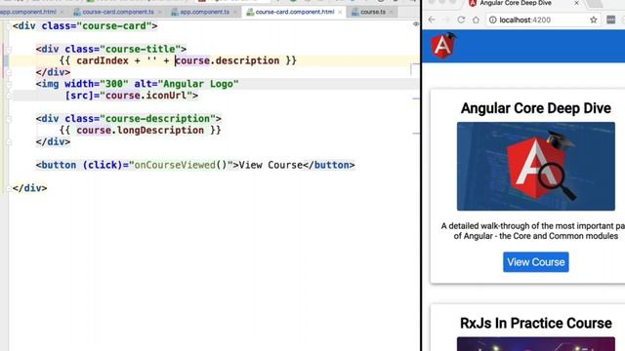Viewport: 625px width, 351px height.
Task: Click the fold marker at the [src] line
Action: (9, 96)
